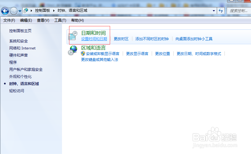The image size is (251, 154).
Task: Open 程序 category in sidebar
Action: coord(13,62)
